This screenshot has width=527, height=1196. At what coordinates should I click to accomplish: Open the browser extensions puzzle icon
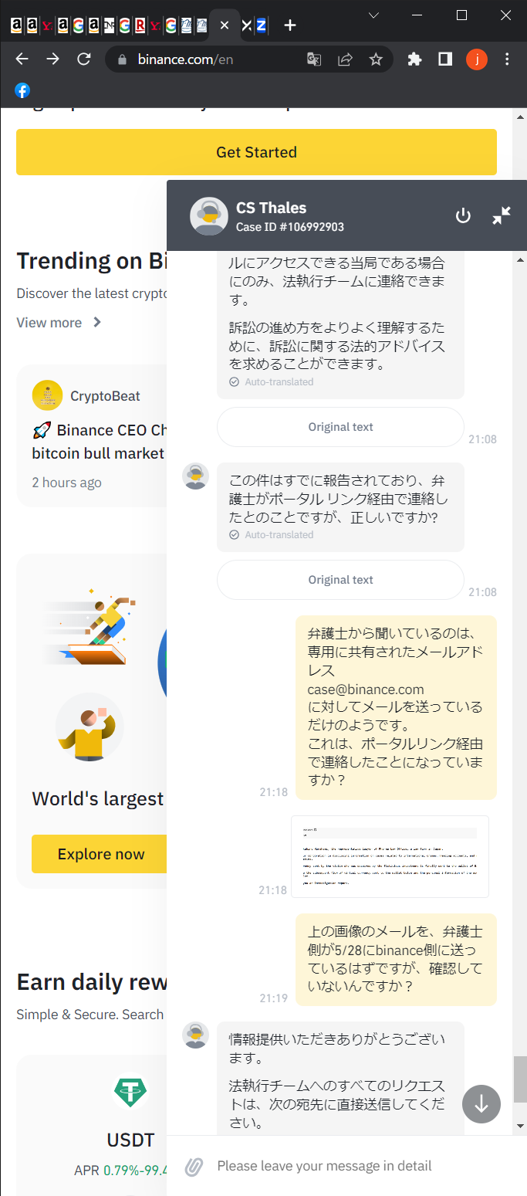tap(414, 59)
